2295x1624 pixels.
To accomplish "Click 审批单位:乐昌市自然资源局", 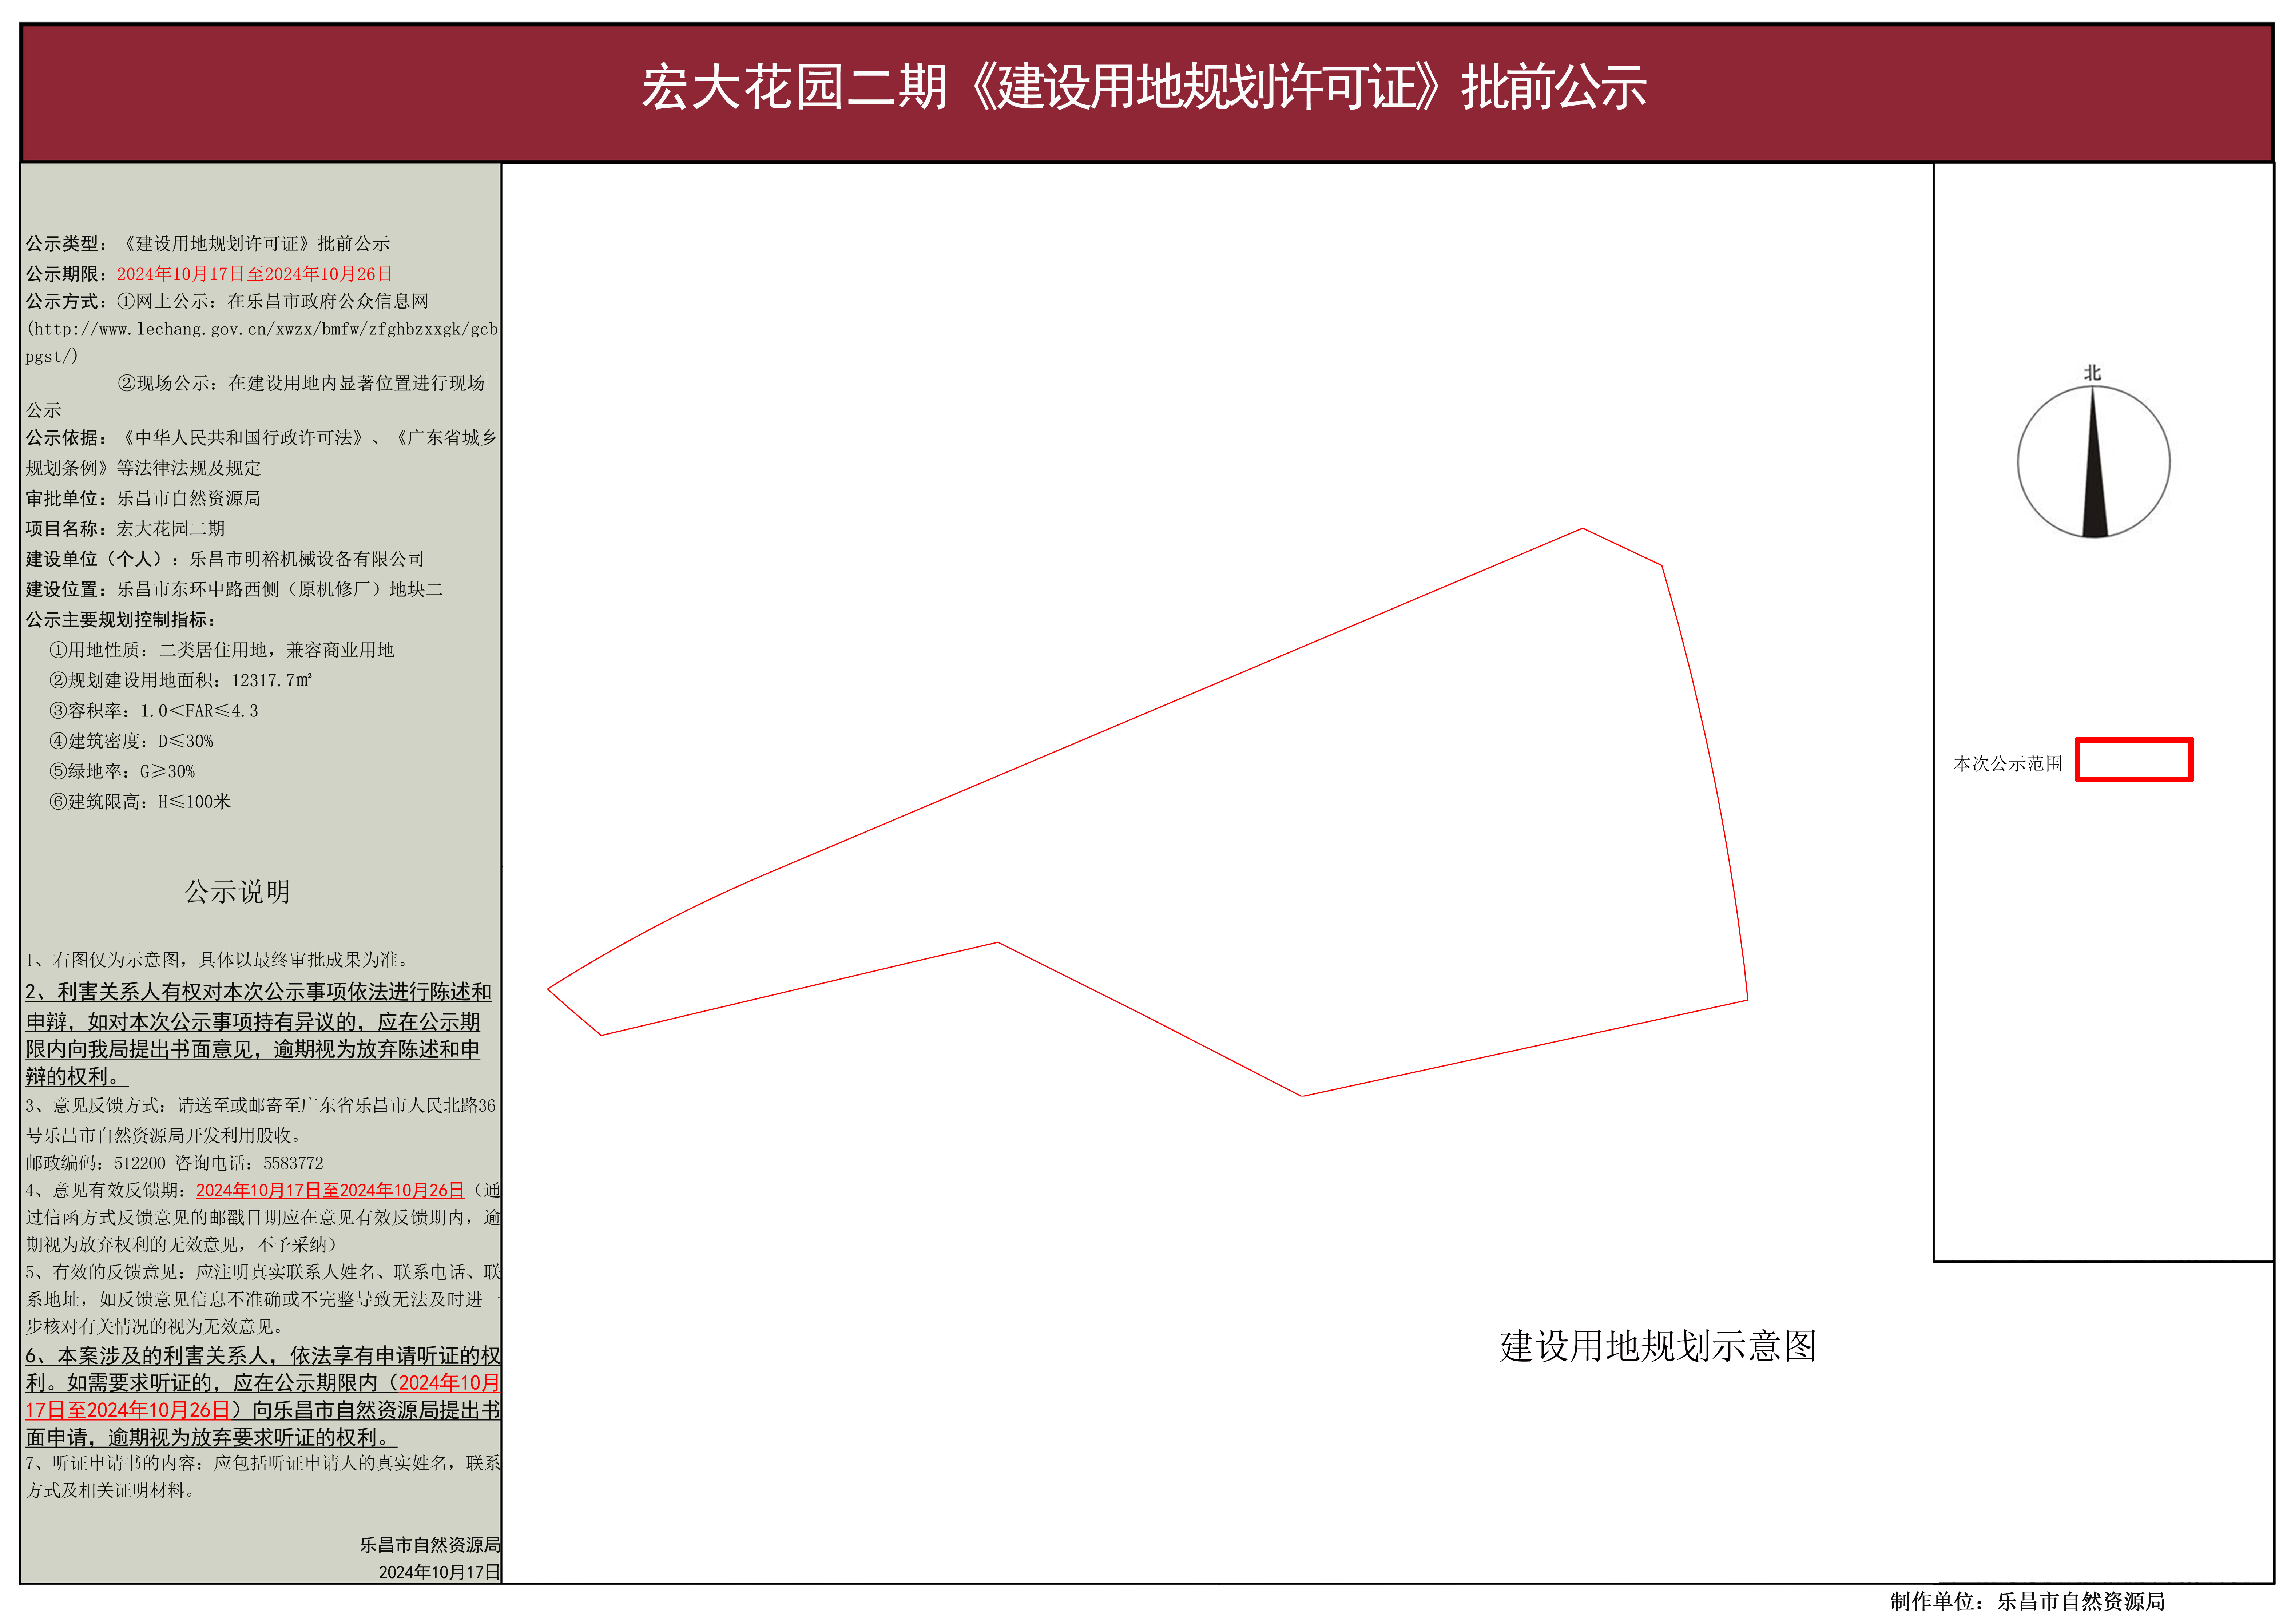I will (x=143, y=498).
